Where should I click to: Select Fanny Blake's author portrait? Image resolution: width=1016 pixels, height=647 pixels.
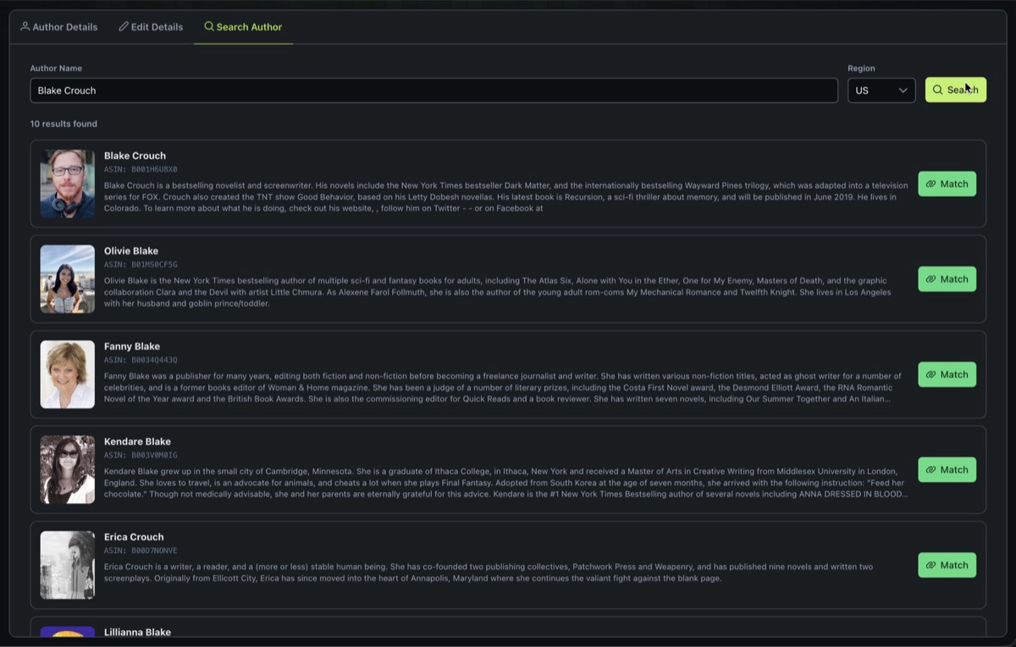click(x=68, y=375)
